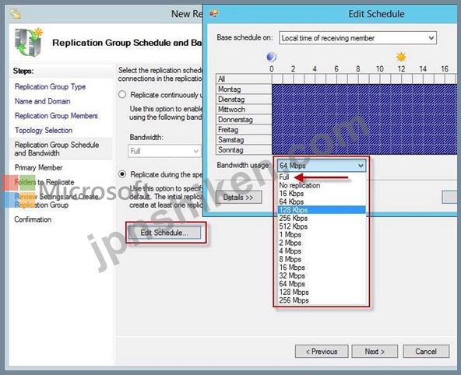The image size is (461, 375).
Task: Click the Next button
Action: point(375,351)
